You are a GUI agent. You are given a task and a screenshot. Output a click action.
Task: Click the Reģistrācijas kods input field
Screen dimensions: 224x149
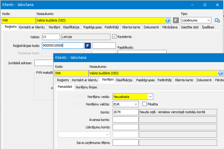(63, 45)
